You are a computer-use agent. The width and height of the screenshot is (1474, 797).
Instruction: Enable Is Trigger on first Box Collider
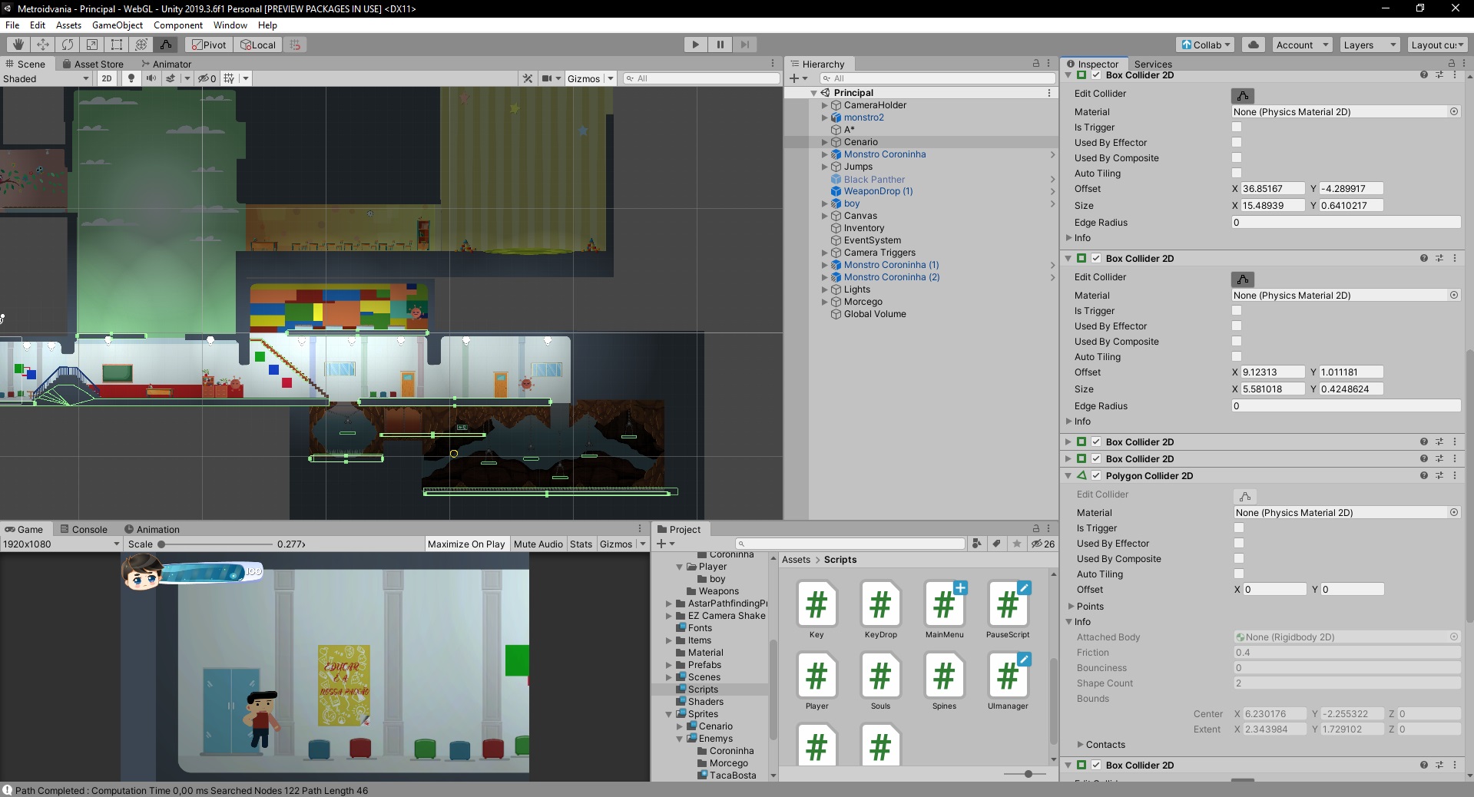(1237, 127)
